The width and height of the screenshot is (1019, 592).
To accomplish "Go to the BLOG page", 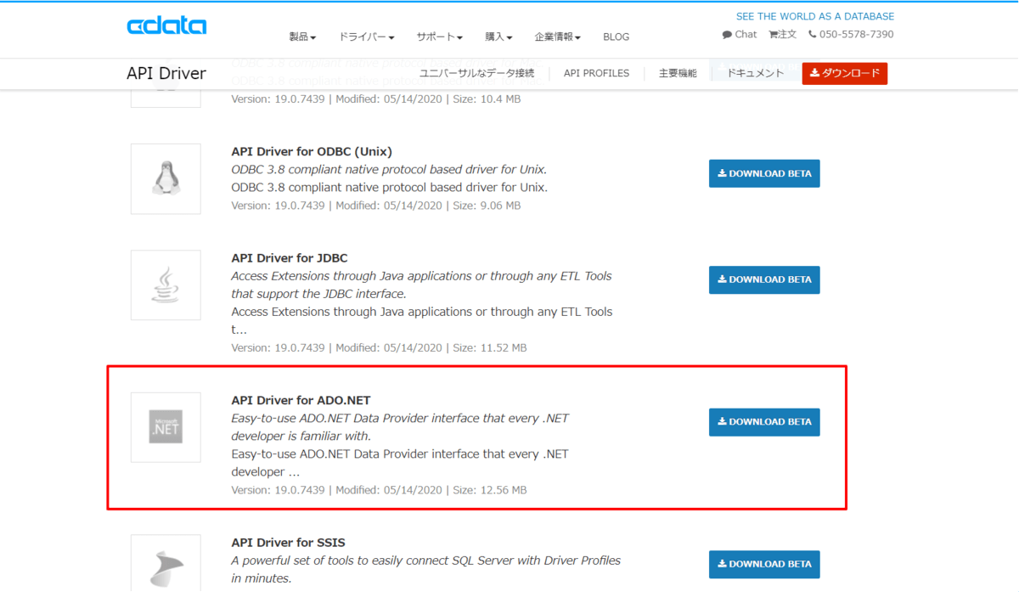I will 616,37.
